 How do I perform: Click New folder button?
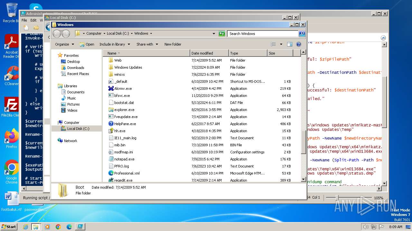click(x=173, y=44)
